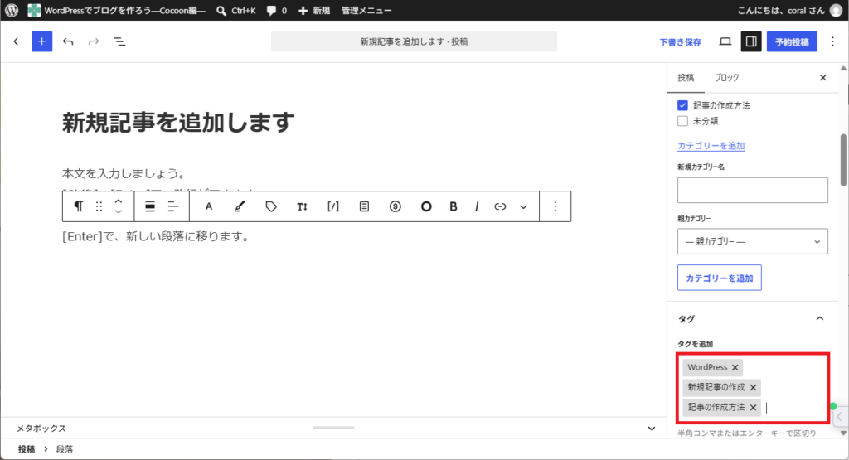Check the 未分類 category
849x460 pixels.
pos(683,121)
